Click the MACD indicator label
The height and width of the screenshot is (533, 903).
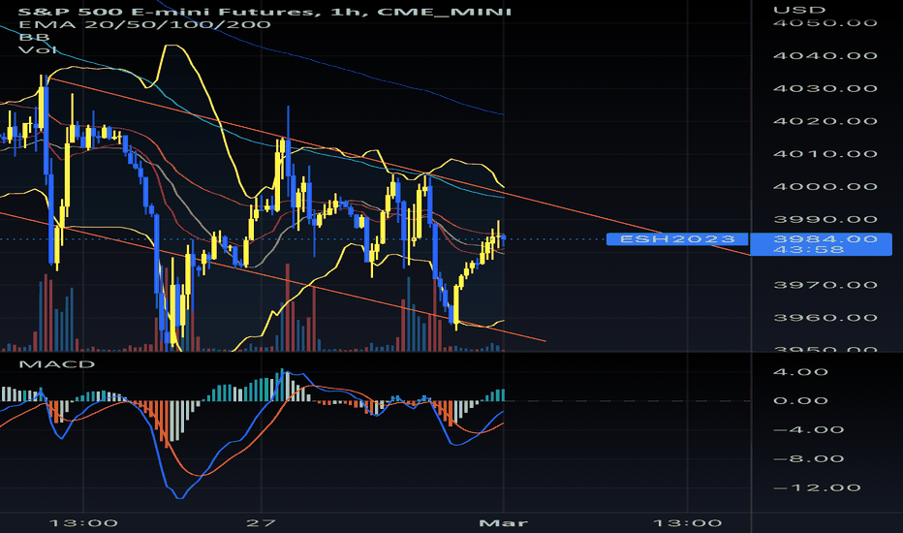click(57, 364)
